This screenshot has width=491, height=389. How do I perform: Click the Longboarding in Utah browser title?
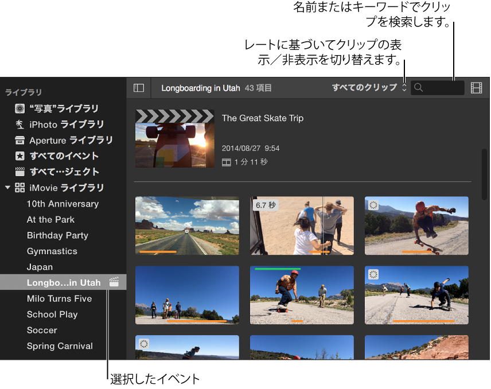tap(200, 88)
